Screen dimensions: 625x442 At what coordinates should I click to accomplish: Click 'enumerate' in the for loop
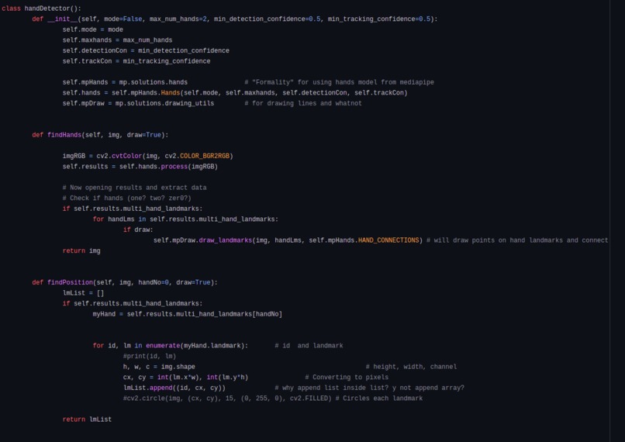click(163, 346)
